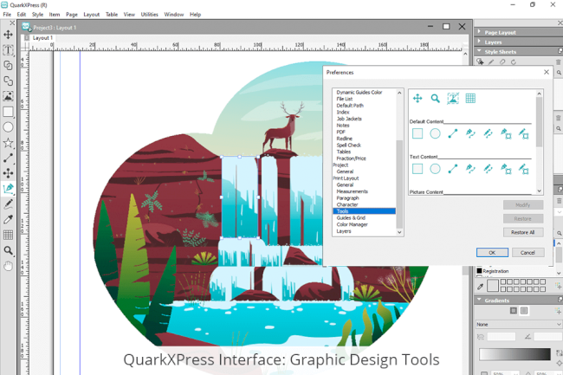Click the Zoom tool icon in Preferences

tap(435, 99)
